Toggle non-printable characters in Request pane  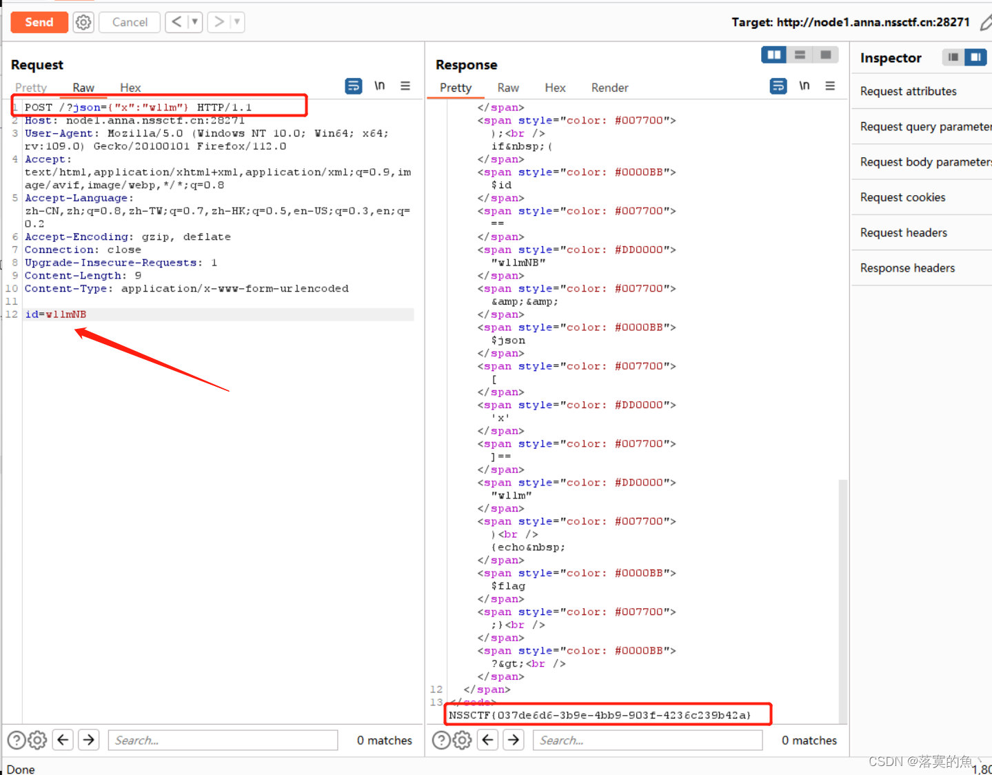(379, 86)
